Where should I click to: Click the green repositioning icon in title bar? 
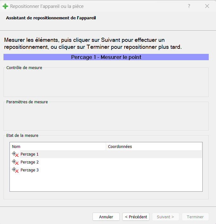(5, 6)
